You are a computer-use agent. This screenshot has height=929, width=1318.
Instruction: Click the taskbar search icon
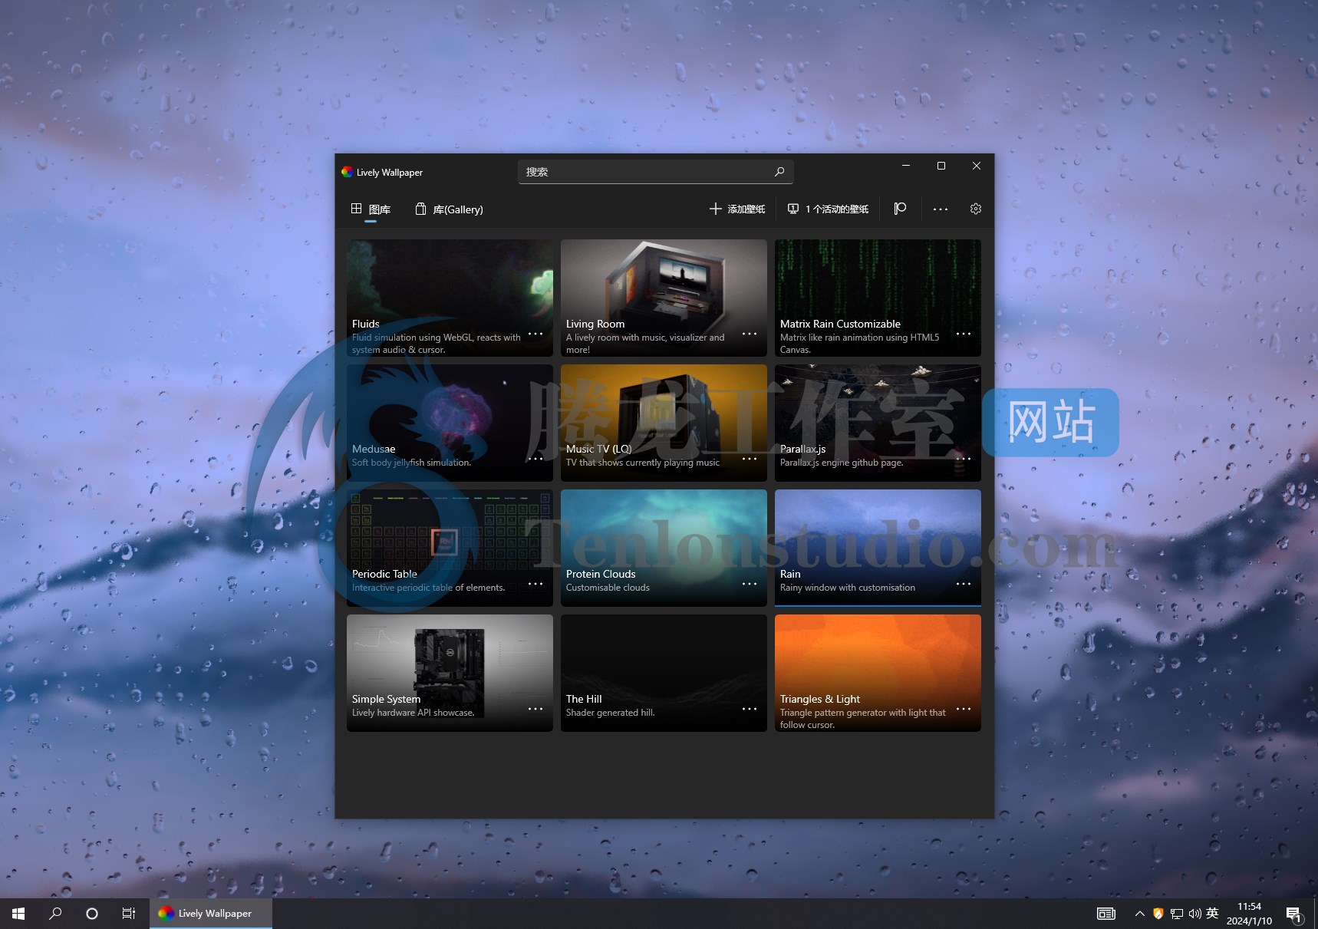click(55, 914)
